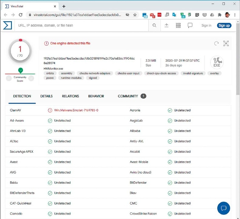Click the signed tag

93,78
